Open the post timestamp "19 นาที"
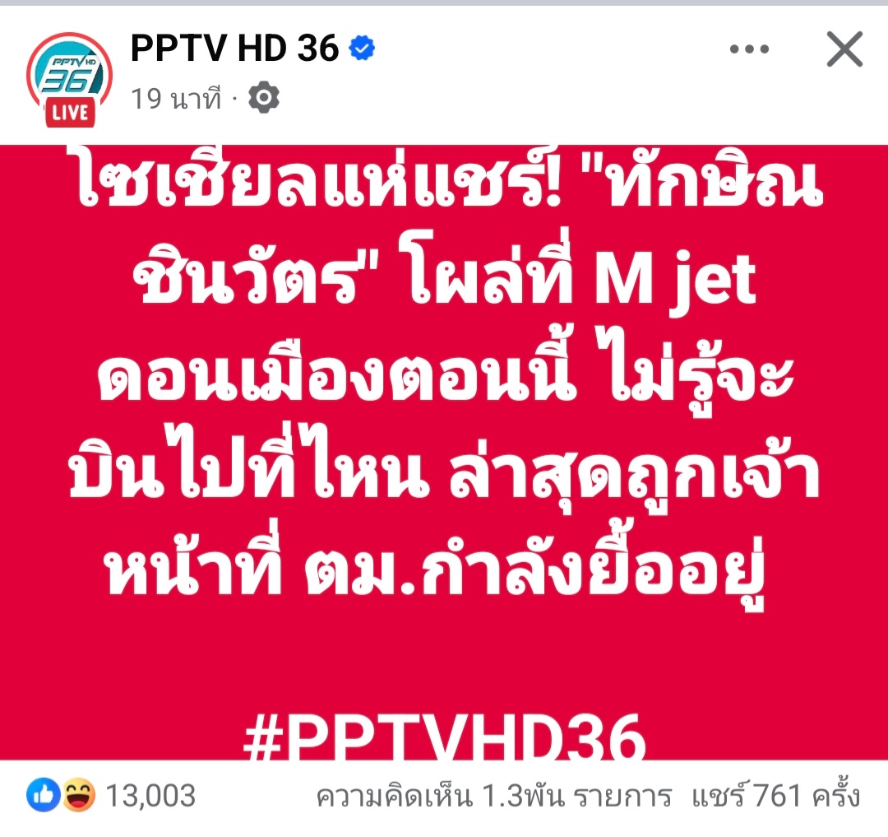 click(176, 99)
